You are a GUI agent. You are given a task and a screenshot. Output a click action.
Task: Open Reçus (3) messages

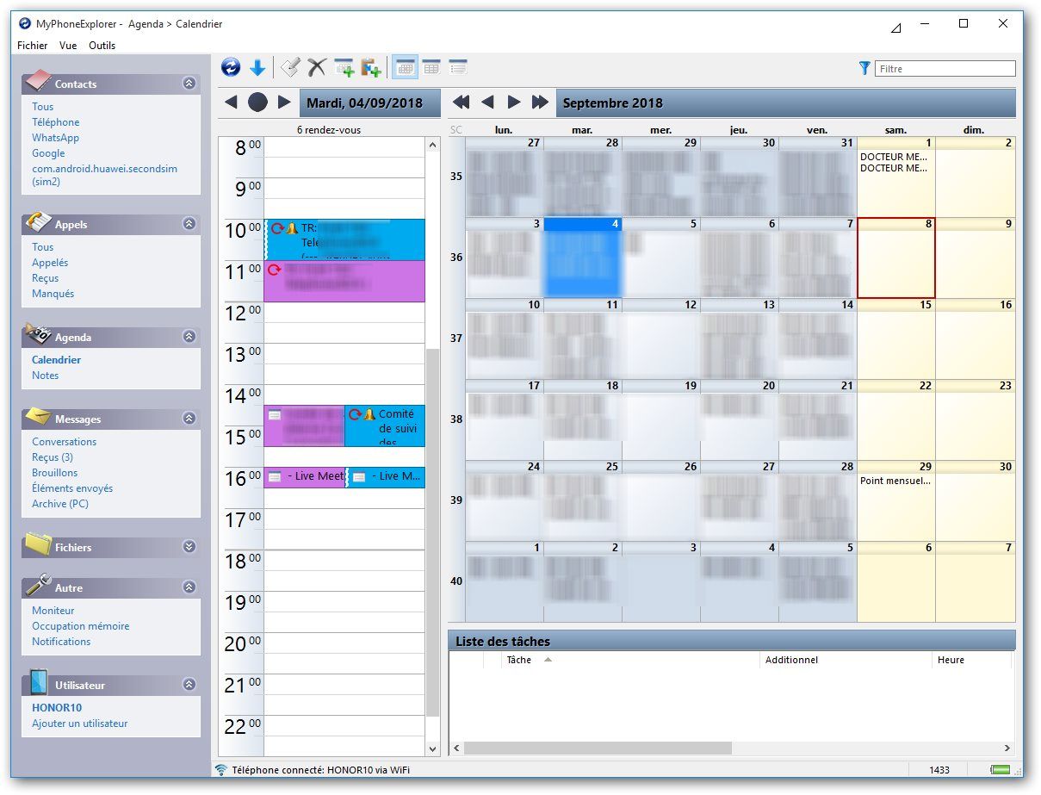click(x=53, y=457)
